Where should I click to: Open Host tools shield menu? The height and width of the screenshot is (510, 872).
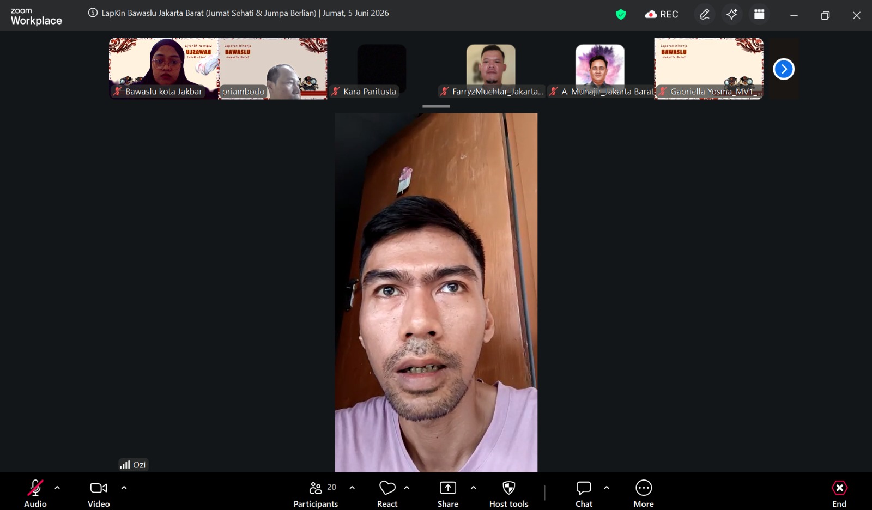(509, 494)
